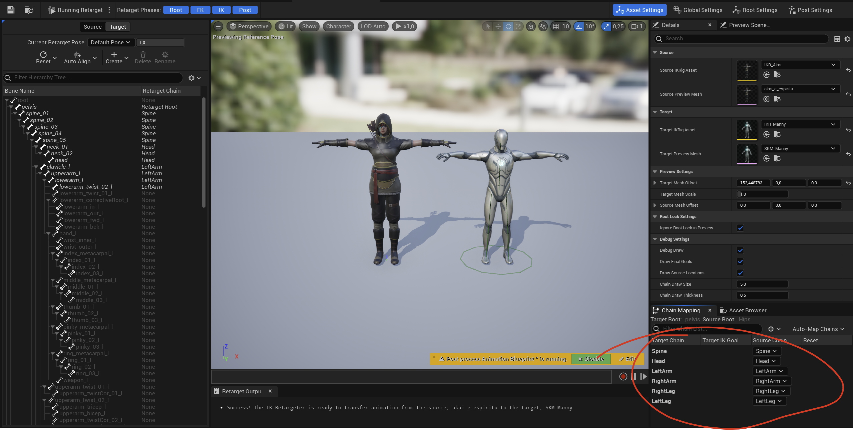
Task: Disable Draw Source Locations checkbox
Action: (x=740, y=273)
